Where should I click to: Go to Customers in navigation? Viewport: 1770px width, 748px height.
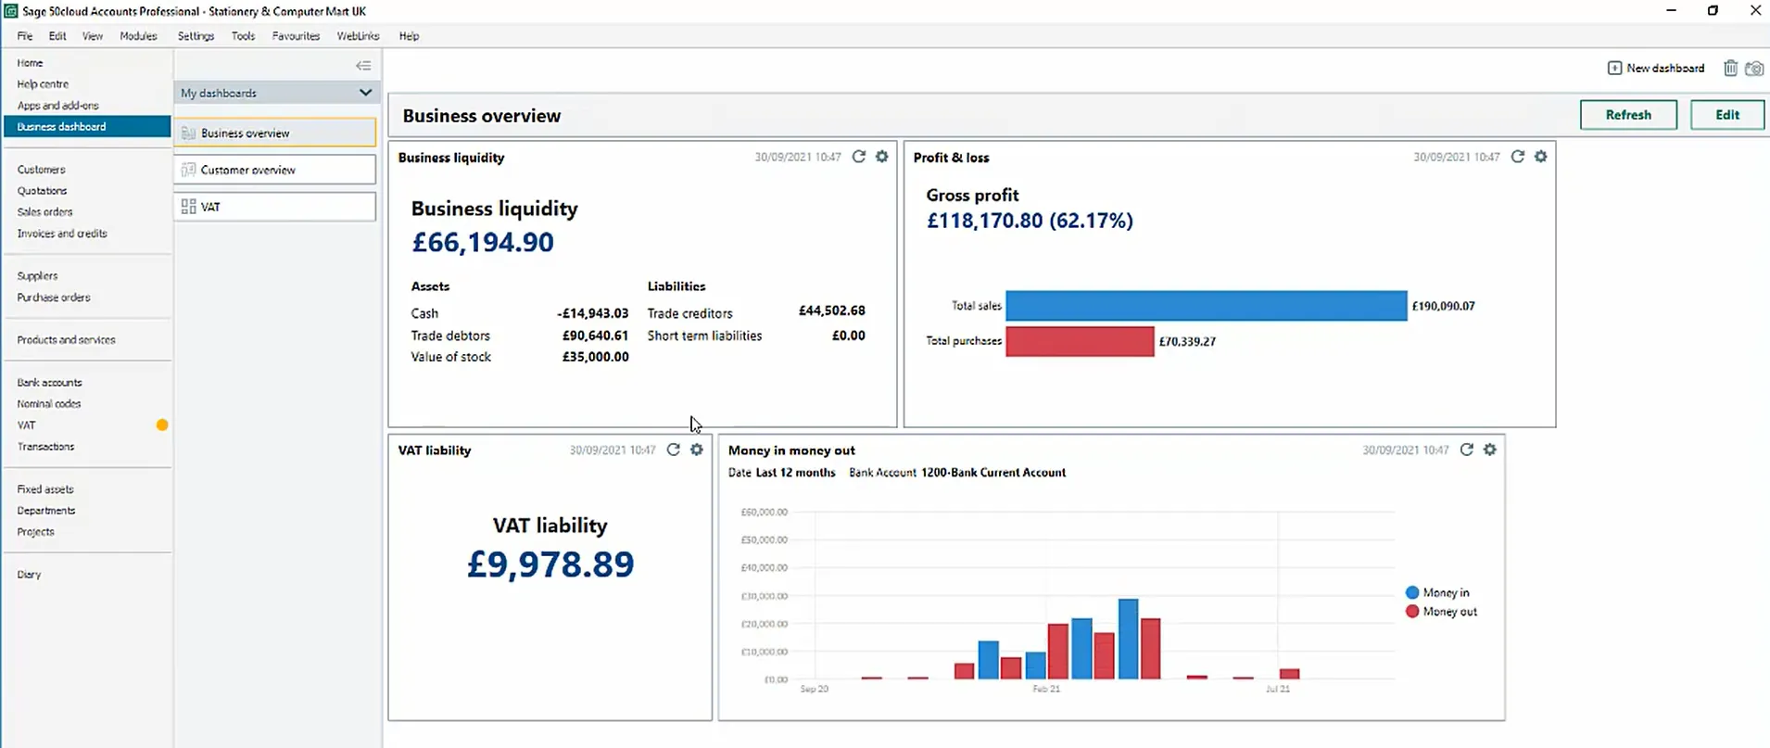coord(41,170)
